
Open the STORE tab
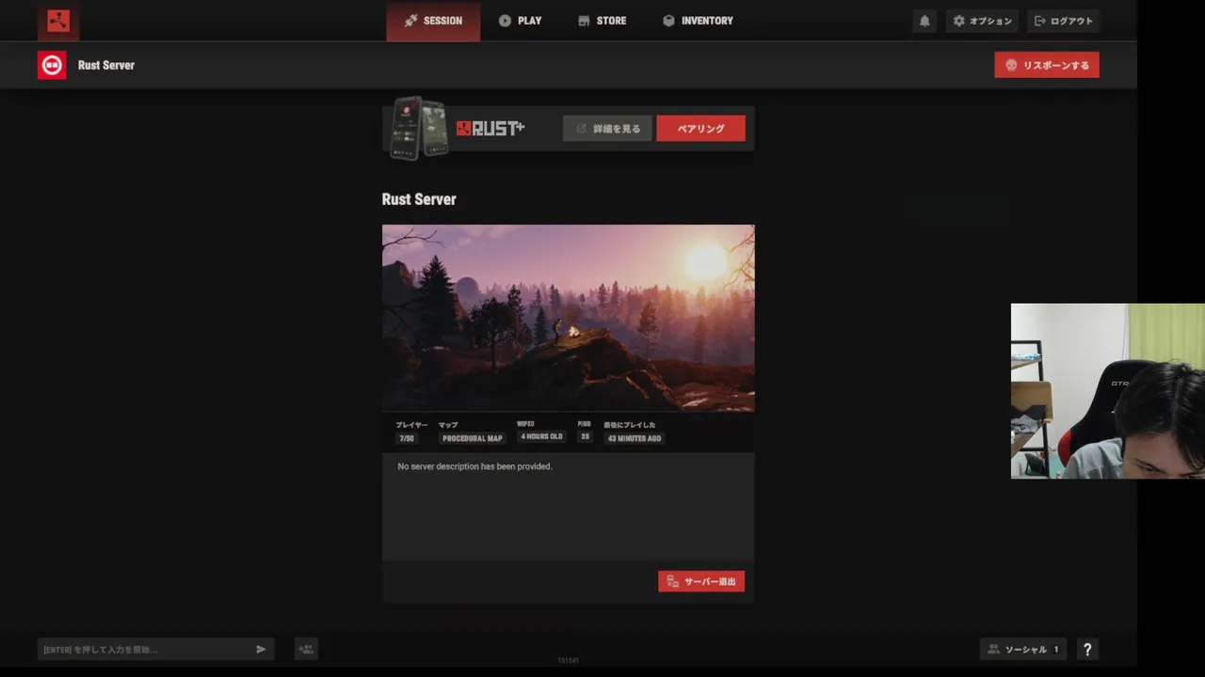pos(602,21)
